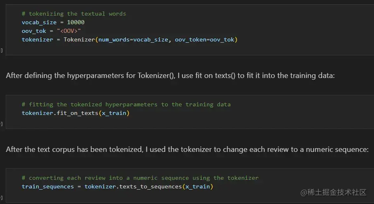Focus the second code cell with fit_on_texts

(x=190, y=112)
